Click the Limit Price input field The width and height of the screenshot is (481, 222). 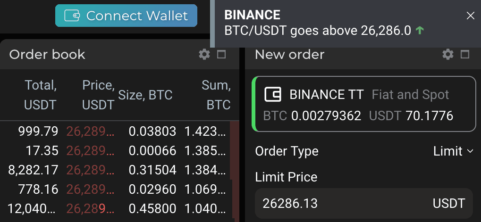coord(364,203)
